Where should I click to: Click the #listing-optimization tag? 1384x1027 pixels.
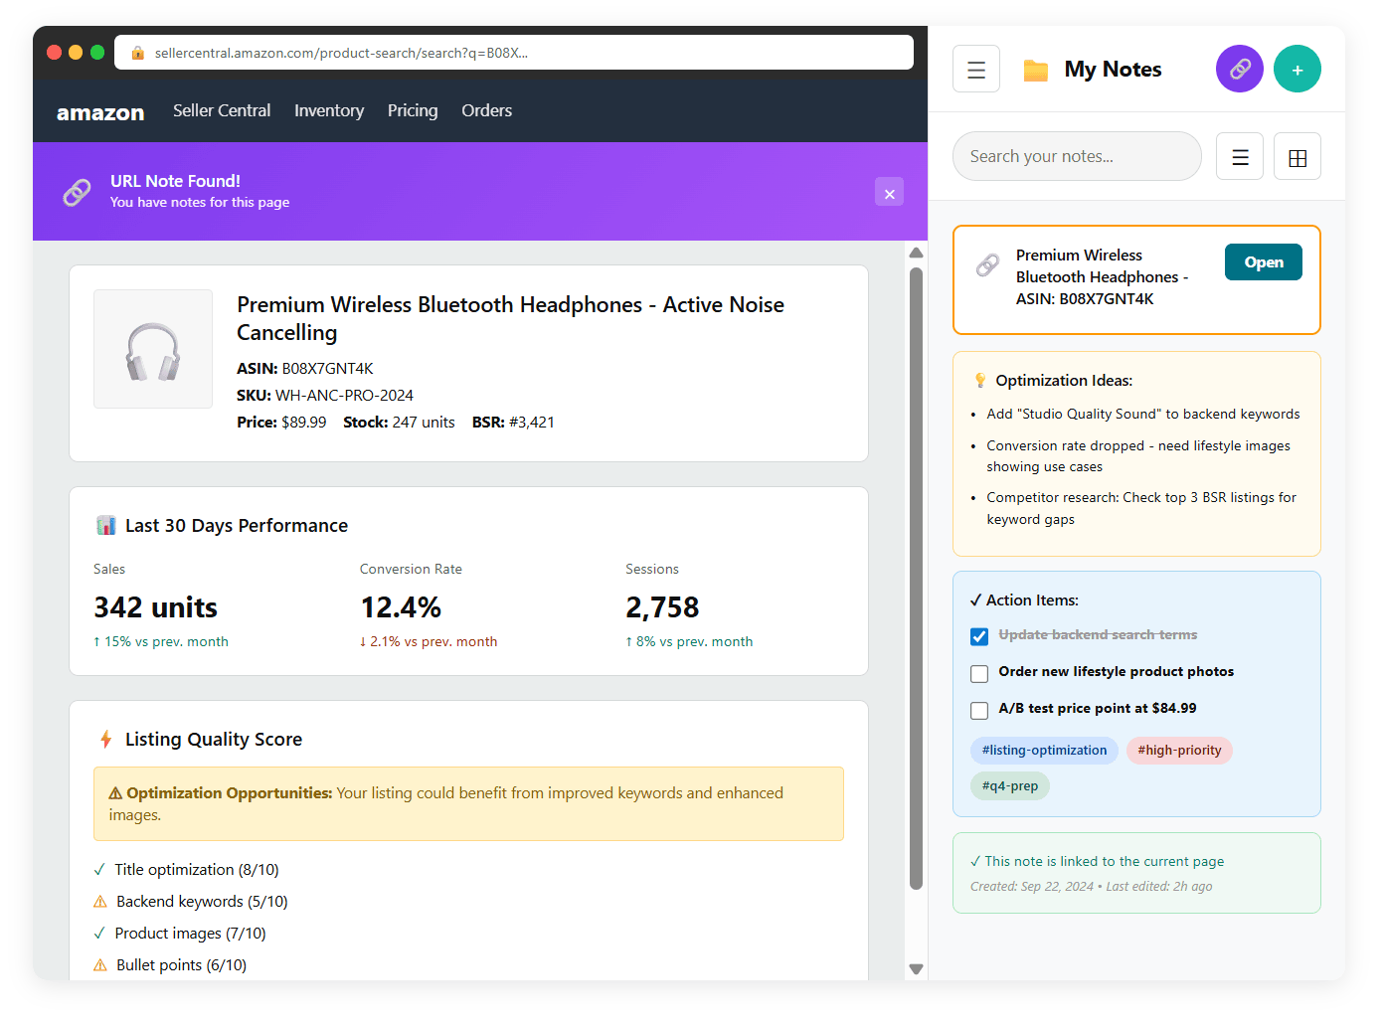[1044, 751]
